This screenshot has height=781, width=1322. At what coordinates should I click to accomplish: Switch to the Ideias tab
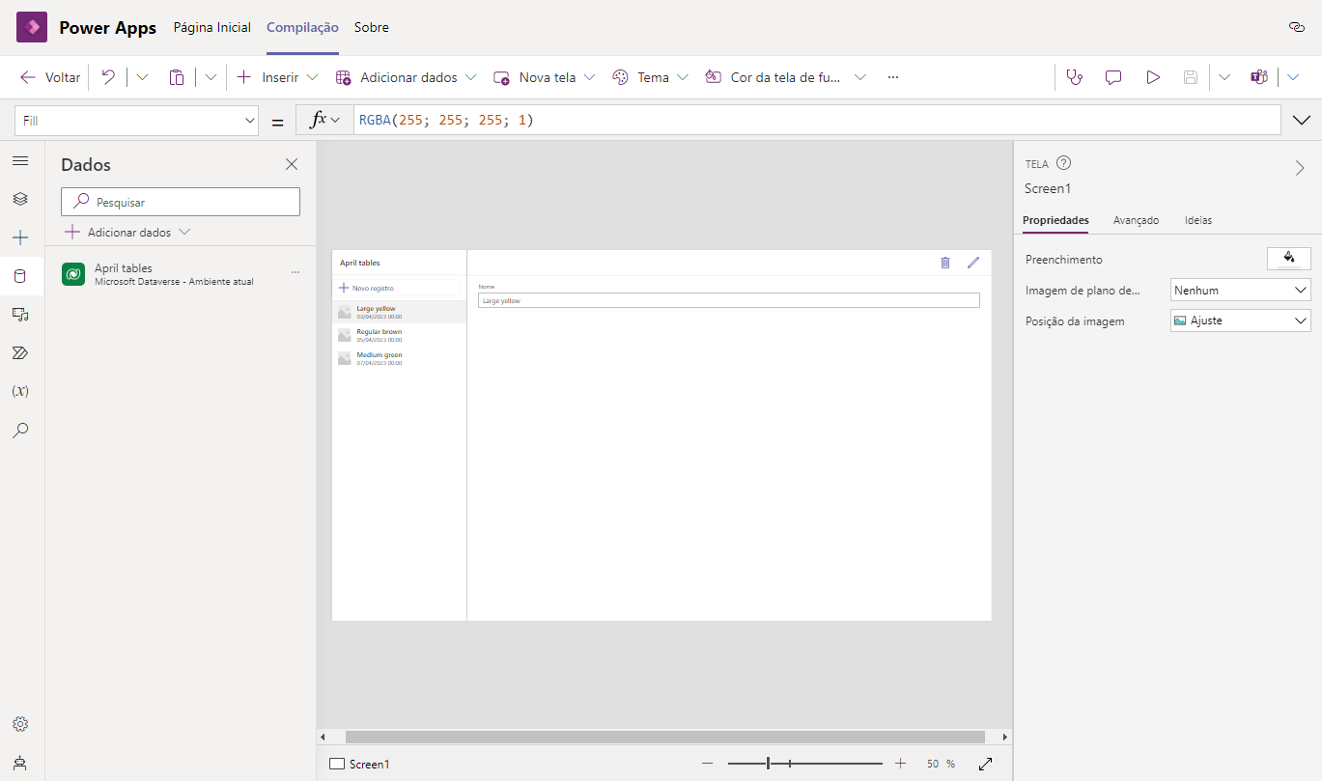1198,220
